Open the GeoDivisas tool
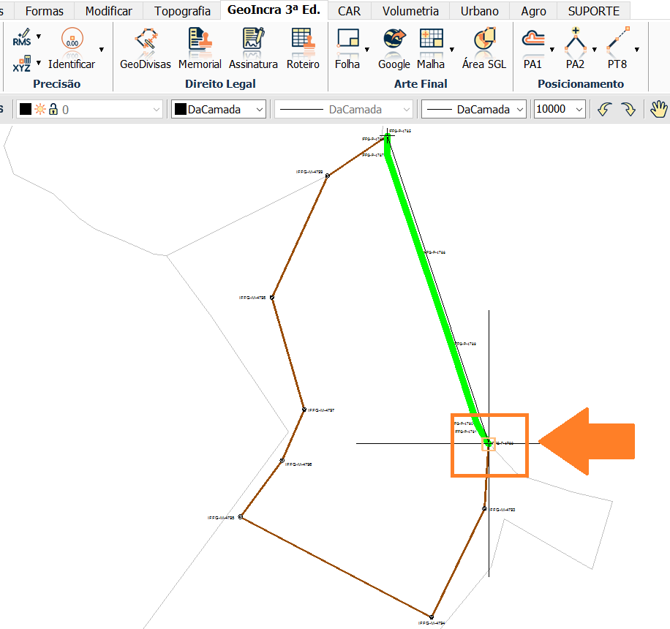The height and width of the screenshot is (629, 670). coord(145,48)
